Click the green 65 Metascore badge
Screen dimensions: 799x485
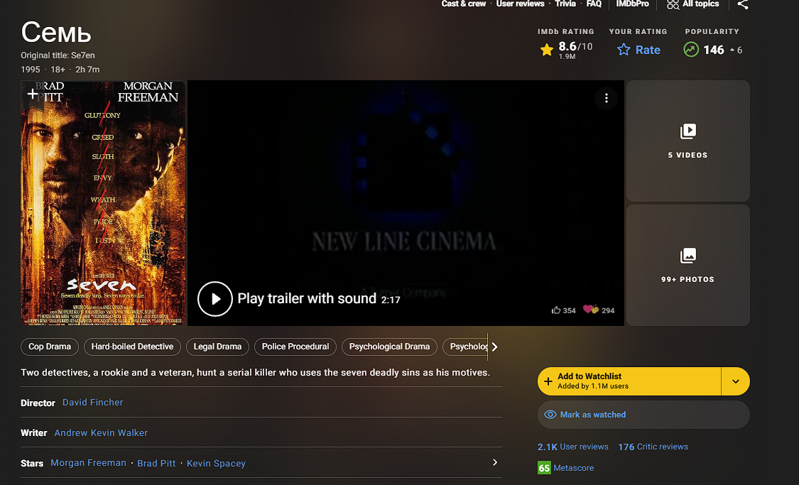tap(544, 468)
